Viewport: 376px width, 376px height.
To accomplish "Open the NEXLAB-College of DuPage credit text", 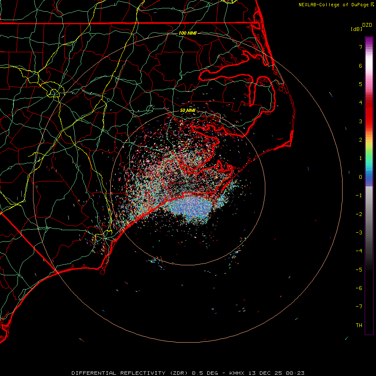I will (334, 5).
